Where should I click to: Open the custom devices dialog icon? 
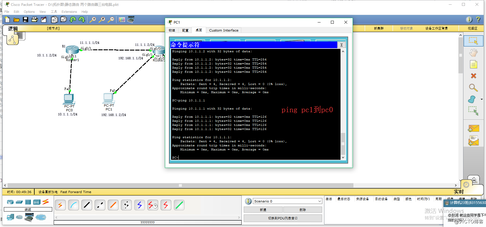tap(131, 20)
